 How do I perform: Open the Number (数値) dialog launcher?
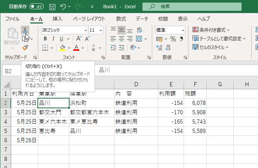185,57
